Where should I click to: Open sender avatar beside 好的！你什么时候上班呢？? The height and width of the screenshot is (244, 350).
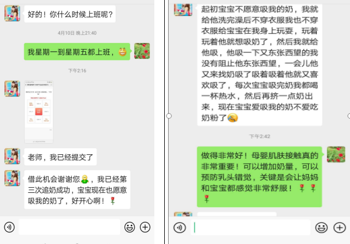[12, 14]
